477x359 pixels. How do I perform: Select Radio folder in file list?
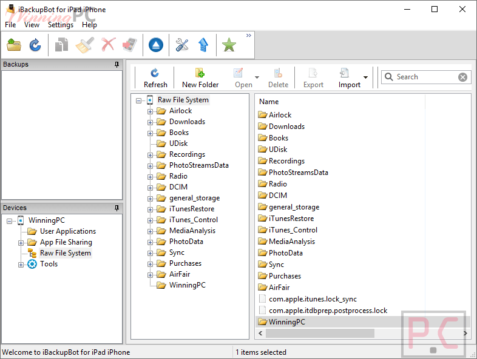click(278, 184)
